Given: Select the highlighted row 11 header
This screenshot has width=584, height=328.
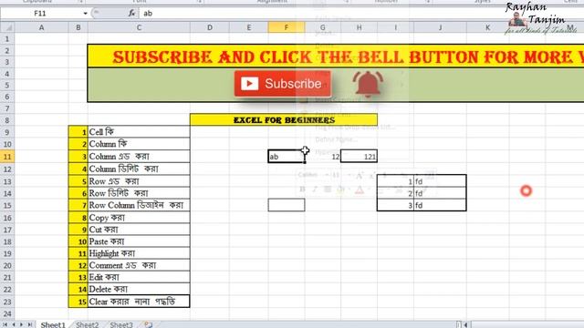Looking at the screenshot, I should (7, 157).
